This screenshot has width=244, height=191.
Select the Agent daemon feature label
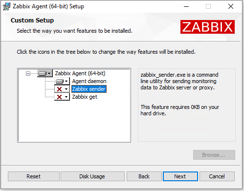point(89,81)
